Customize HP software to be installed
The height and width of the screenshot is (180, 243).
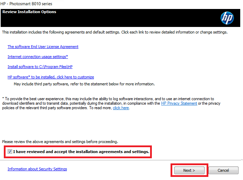pos(51,77)
